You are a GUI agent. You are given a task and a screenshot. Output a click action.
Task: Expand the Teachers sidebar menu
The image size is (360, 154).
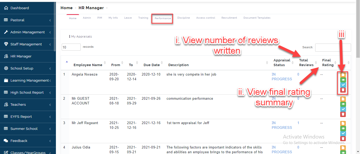28,105
